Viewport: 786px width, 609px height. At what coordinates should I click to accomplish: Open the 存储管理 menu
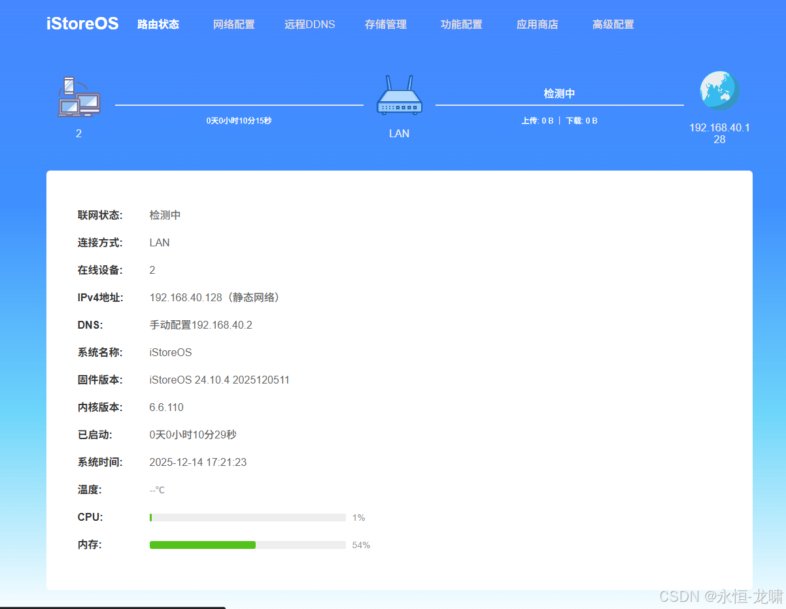386,24
